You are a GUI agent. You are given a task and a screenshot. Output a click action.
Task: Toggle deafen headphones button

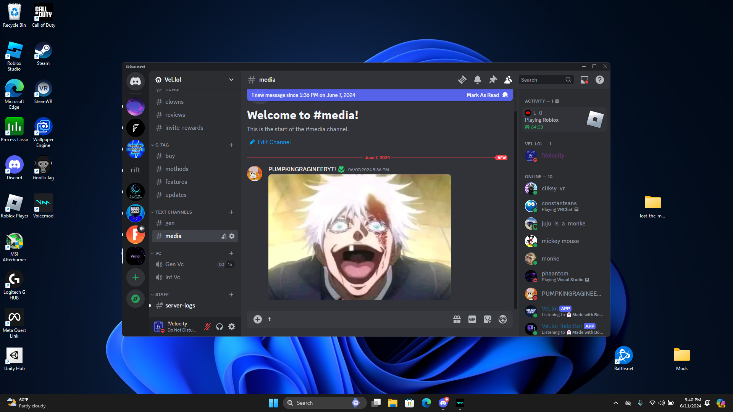(x=219, y=327)
